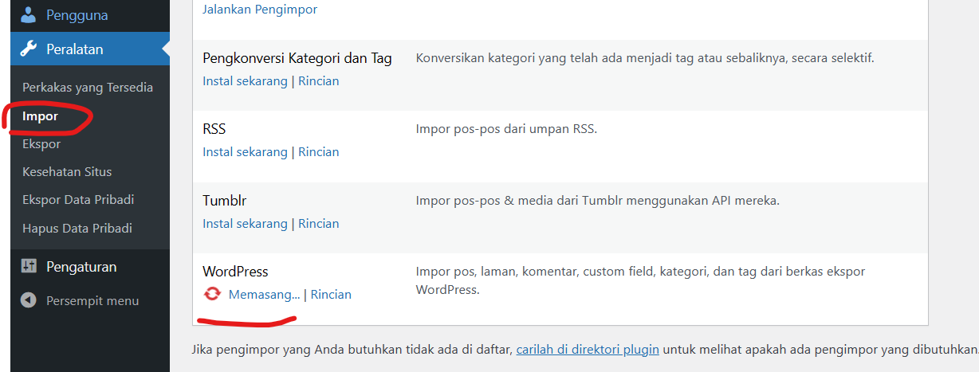
Task: Open Perkakas yang Tersedia submenu item
Action: pyautogui.click(x=88, y=87)
